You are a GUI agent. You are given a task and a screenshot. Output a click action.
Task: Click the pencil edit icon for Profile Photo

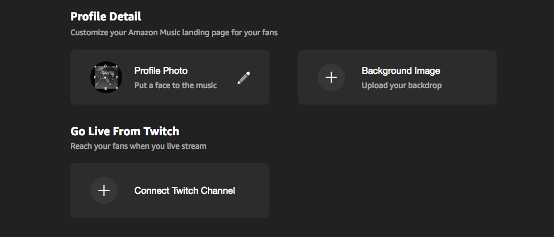point(244,77)
